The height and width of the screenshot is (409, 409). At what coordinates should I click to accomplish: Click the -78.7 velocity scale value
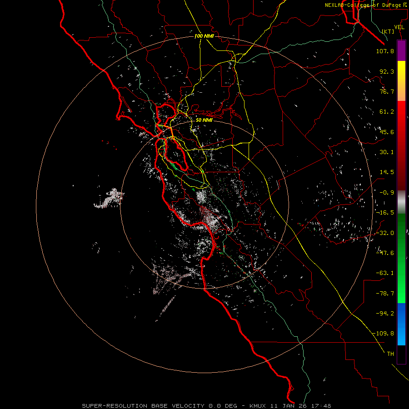click(385, 294)
